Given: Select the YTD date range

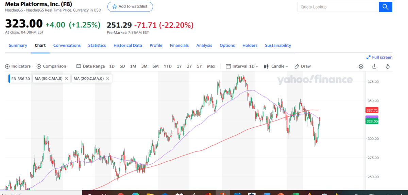Looking at the screenshot, I should click(x=168, y=66).
